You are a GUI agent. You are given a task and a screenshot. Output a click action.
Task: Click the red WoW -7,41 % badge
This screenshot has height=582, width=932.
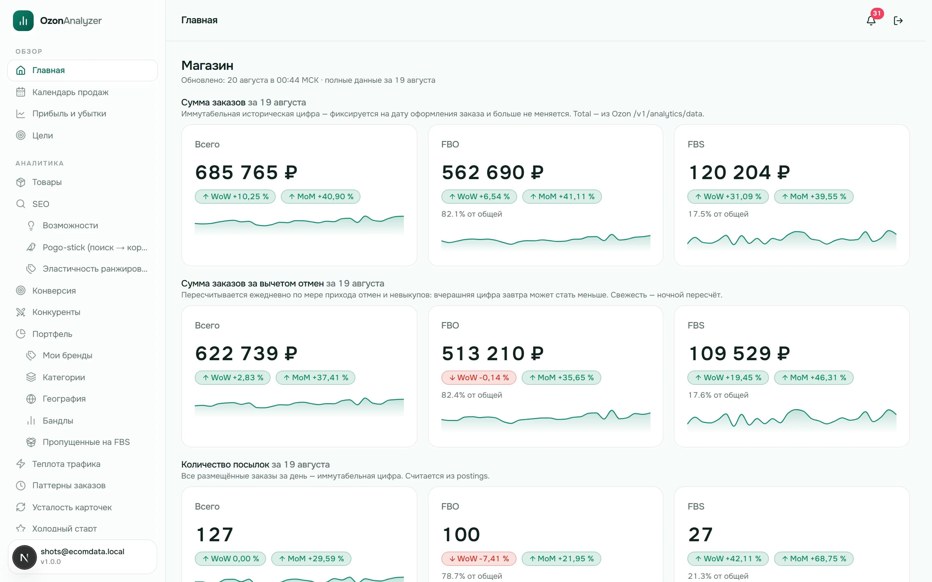pos(479,558)
